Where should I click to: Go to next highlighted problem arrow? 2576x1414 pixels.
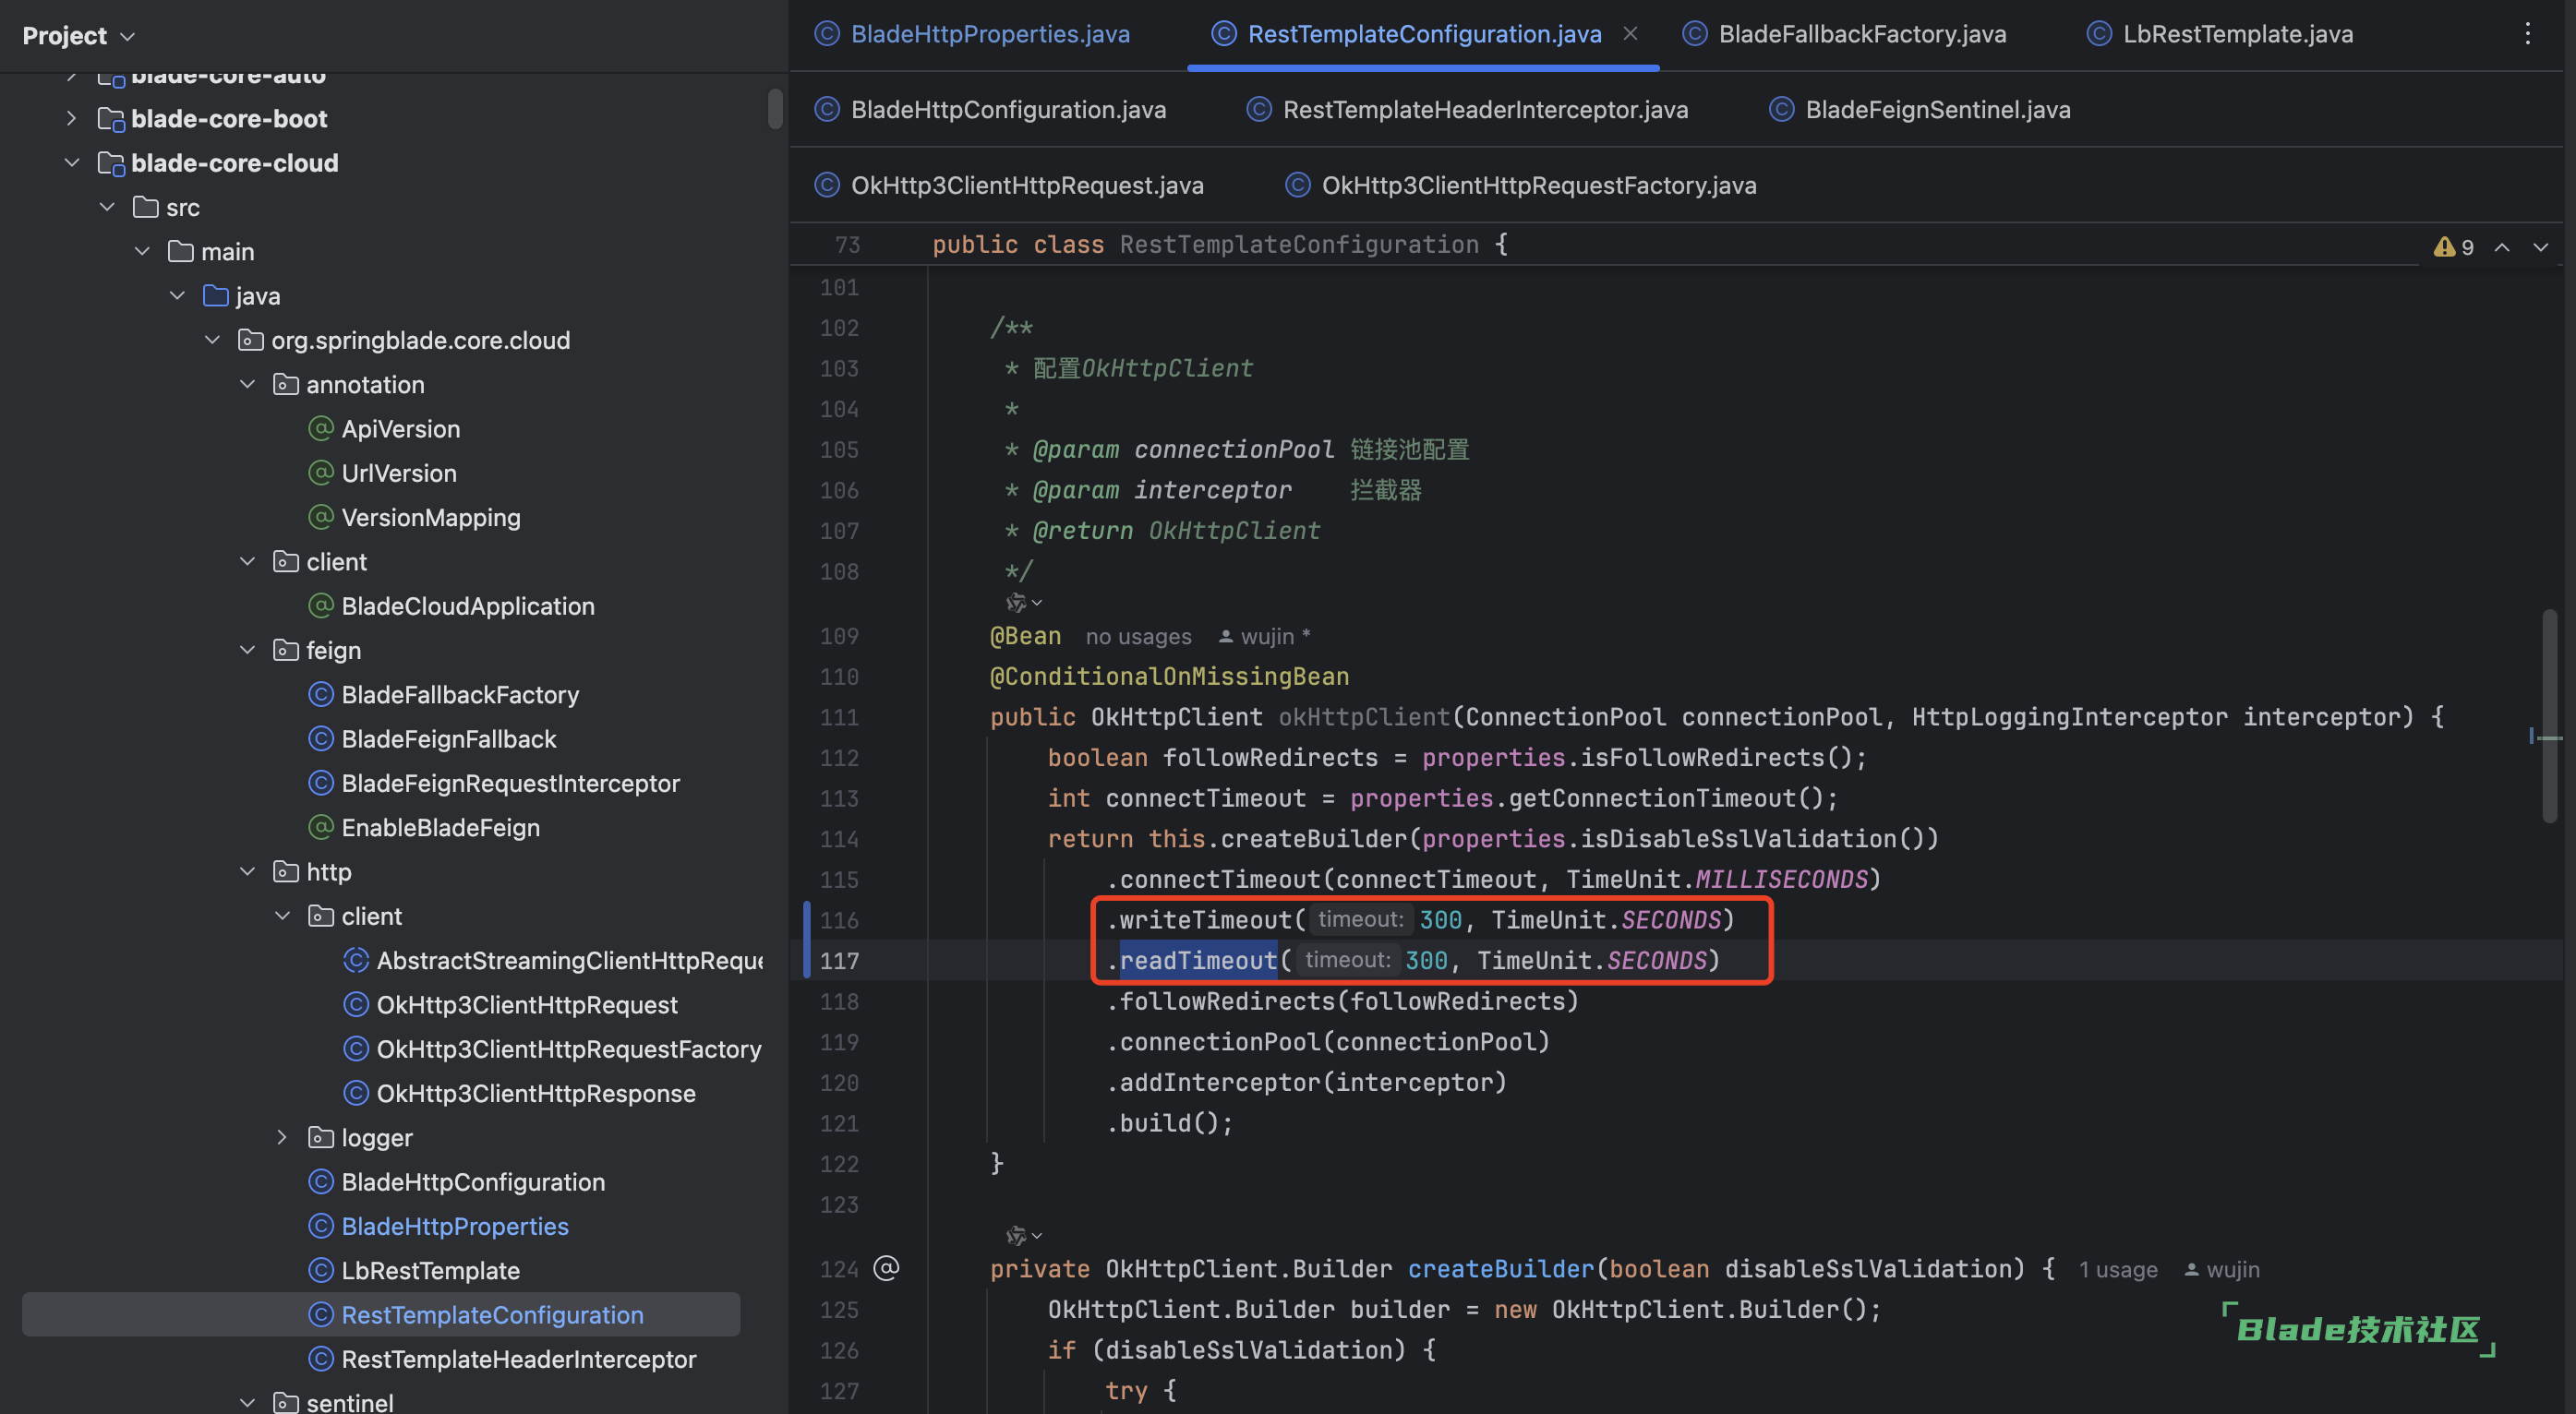tap(2541, 247)
